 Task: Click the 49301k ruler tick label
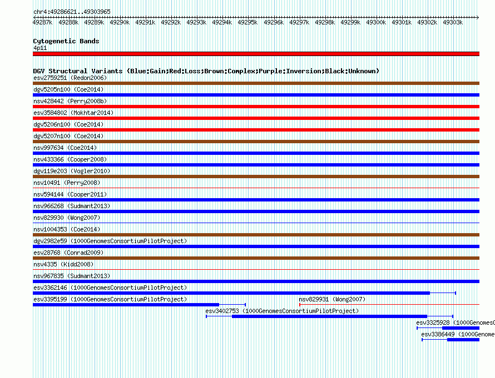[x=402, y=22]
